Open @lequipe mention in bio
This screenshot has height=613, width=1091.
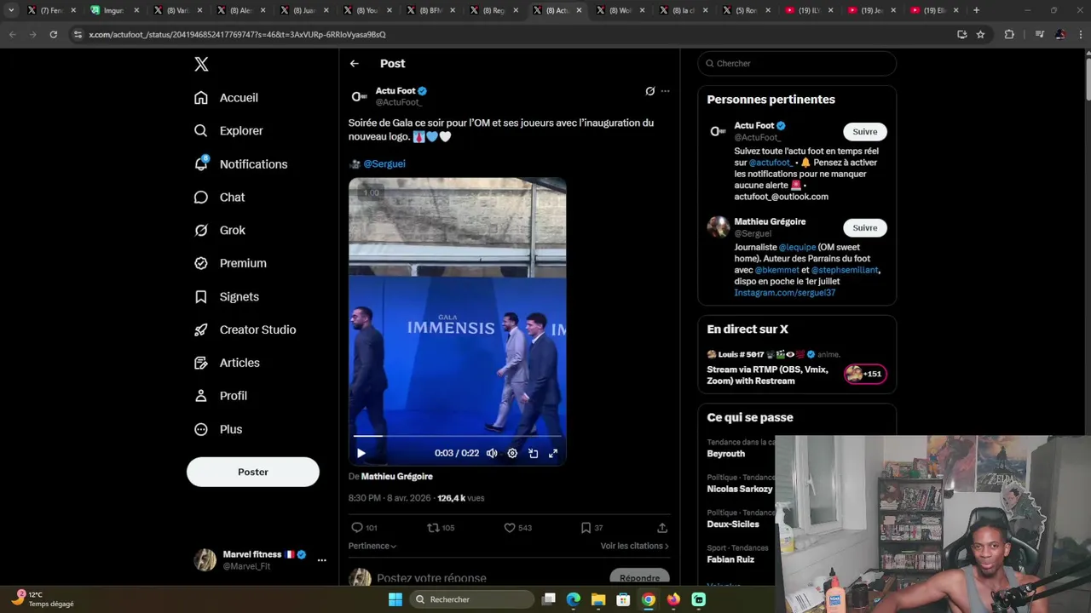(x=797, y=248)
